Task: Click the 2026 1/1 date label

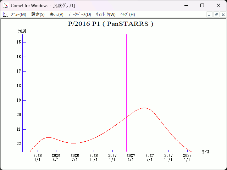Action: (x=38, y=158)
